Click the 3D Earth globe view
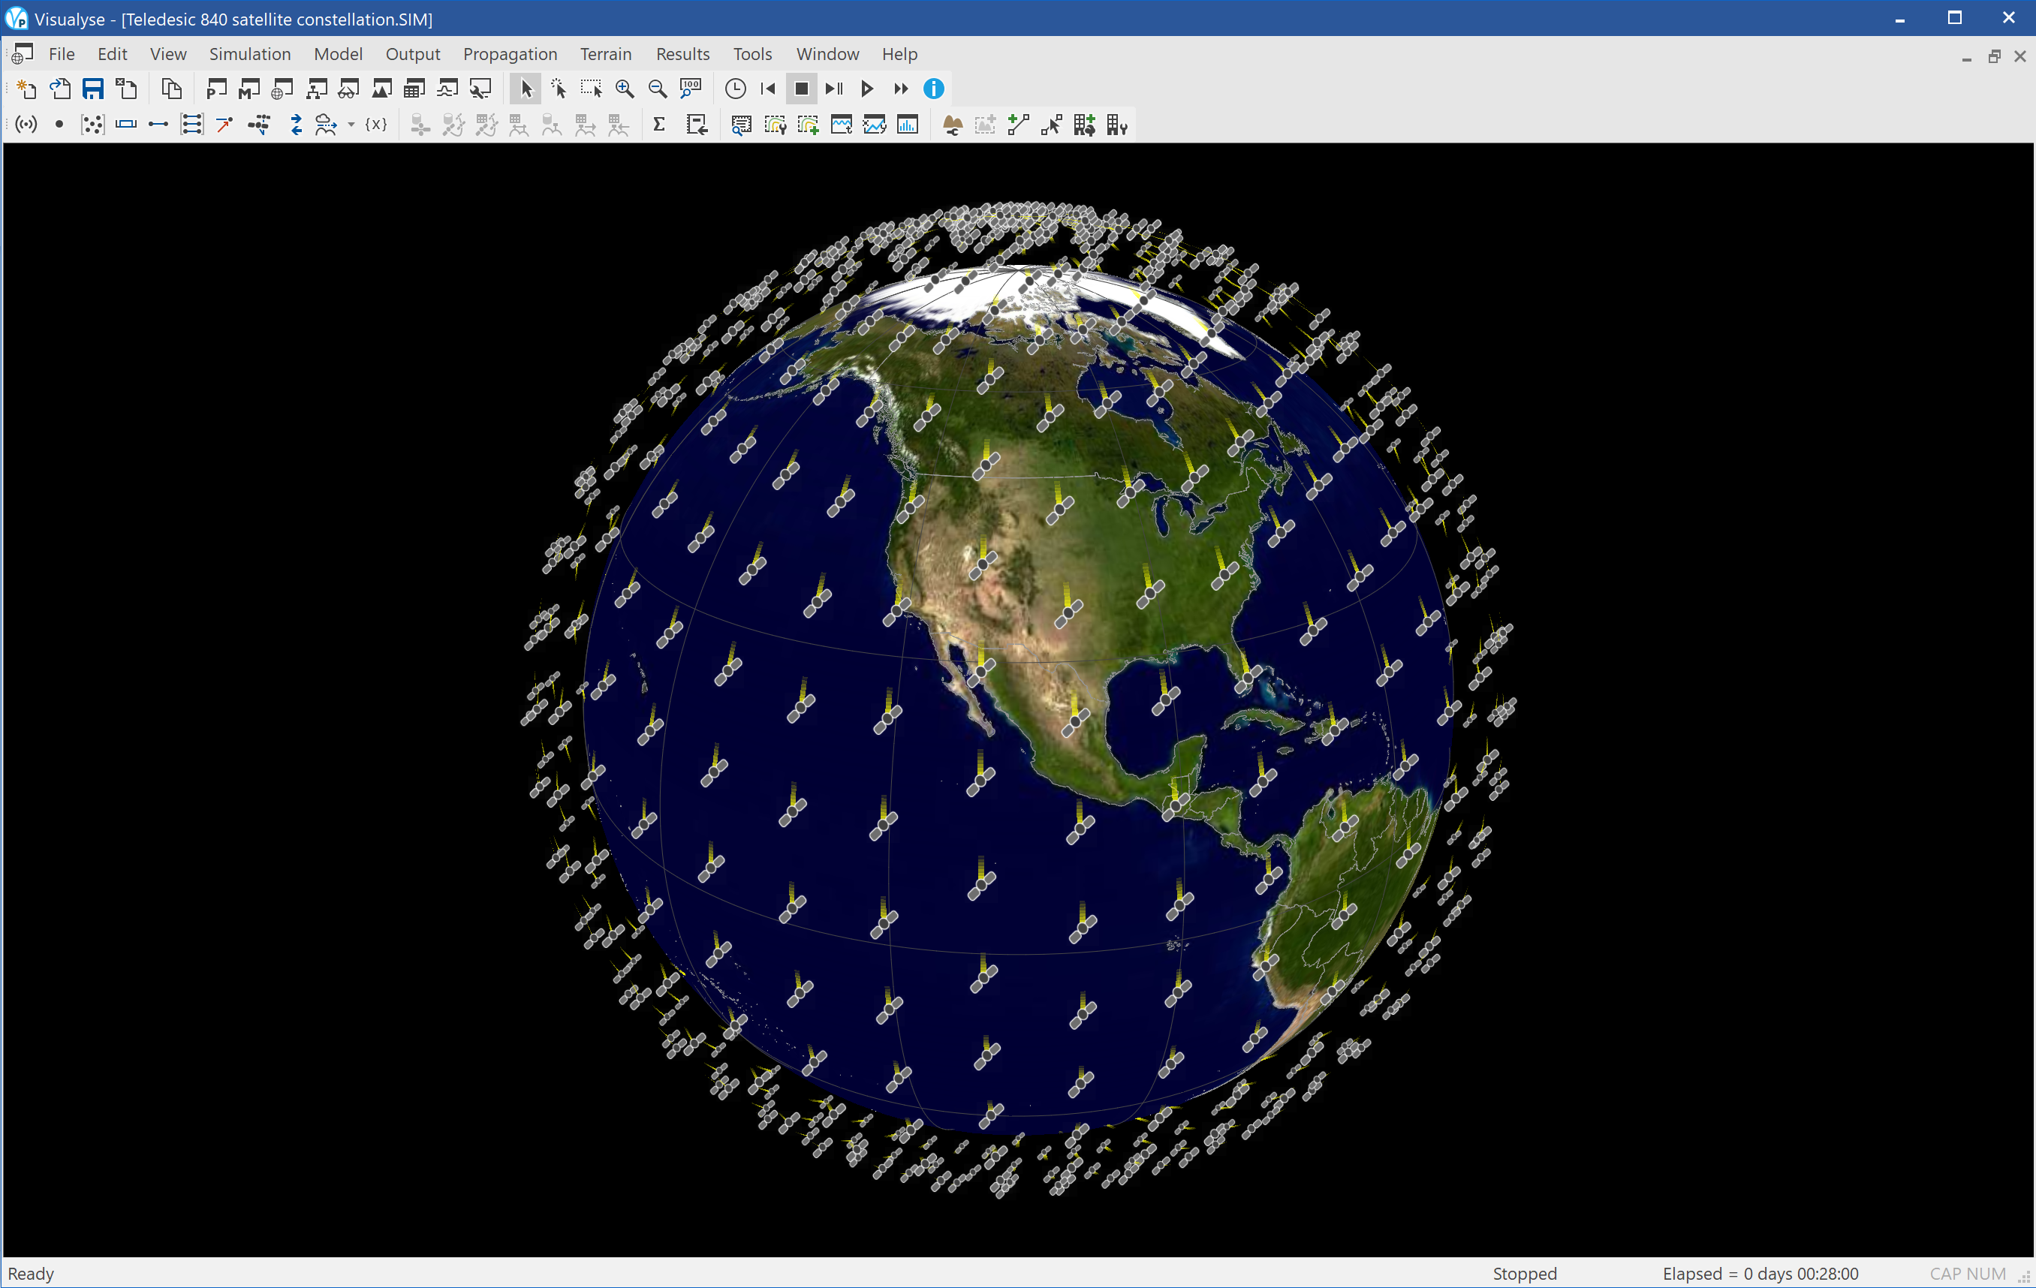Viewport: 2036px width, 1288px height. [1018, 700]
